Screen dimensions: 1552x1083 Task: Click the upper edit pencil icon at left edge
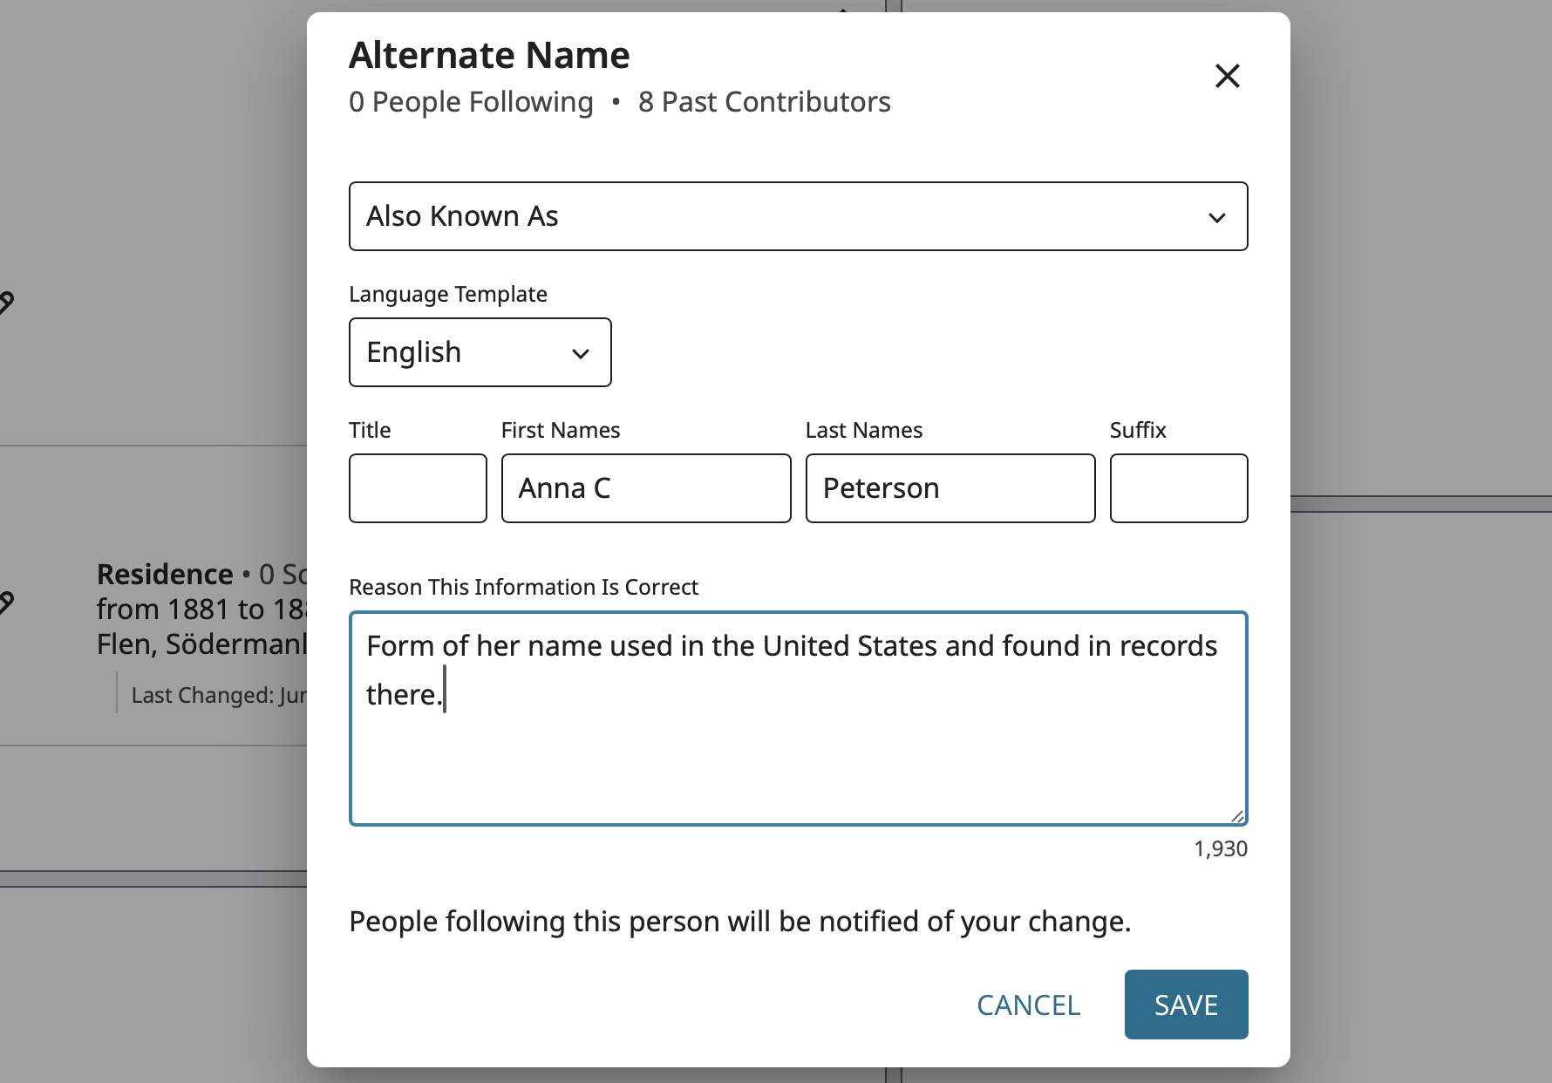point(5,303)
